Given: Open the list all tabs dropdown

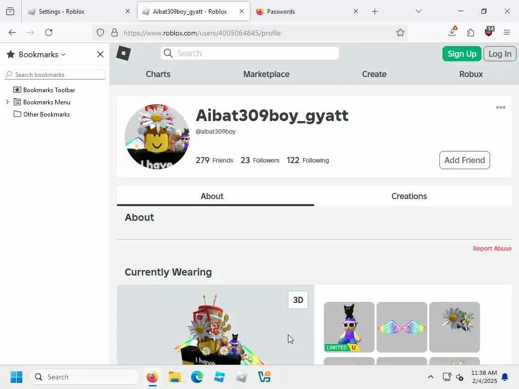Looking at the screenshot, I should click(x=418, y=11).
